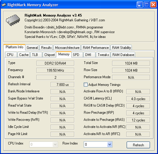Click the Refresh button
Viewport: 158px width, 154px height.
pyautogui.click(x=138, y=145)
